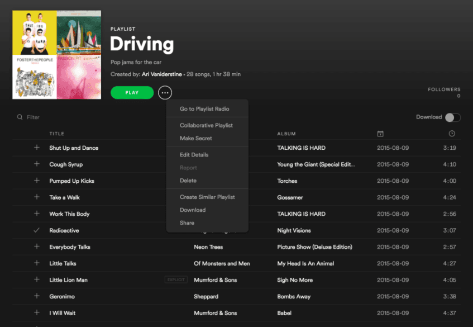Screen dimensions: 473x327
Task: Add "Cough Syrup" with its plus icon
Action: [37, 164]
